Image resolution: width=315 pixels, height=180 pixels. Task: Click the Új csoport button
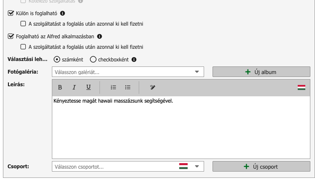pos(261,167)
